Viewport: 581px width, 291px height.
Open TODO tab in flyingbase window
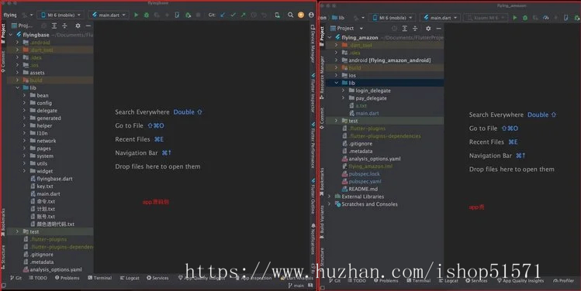pyautogui.click(x=38, y=278)
